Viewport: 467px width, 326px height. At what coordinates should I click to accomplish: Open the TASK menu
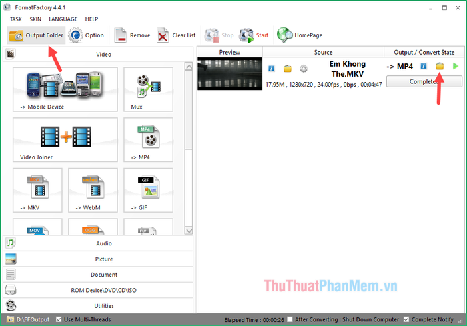tap(15, 19)
